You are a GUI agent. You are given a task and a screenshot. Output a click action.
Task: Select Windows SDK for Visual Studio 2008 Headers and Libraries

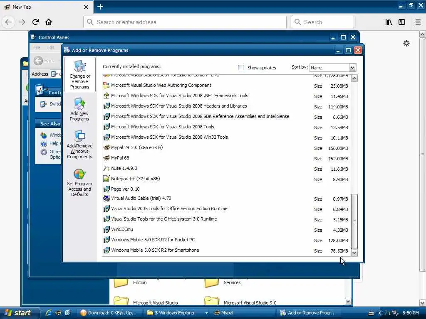[226, 106]
